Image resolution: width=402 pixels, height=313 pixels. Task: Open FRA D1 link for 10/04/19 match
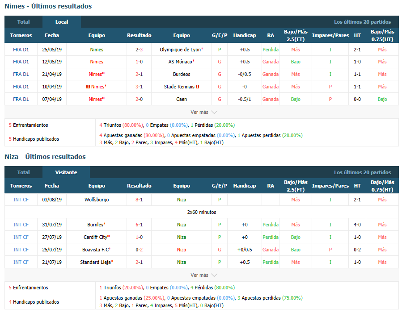(21, 87)
